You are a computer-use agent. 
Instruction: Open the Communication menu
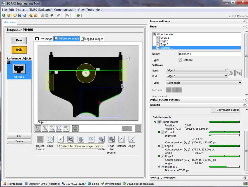click(65, 10)
